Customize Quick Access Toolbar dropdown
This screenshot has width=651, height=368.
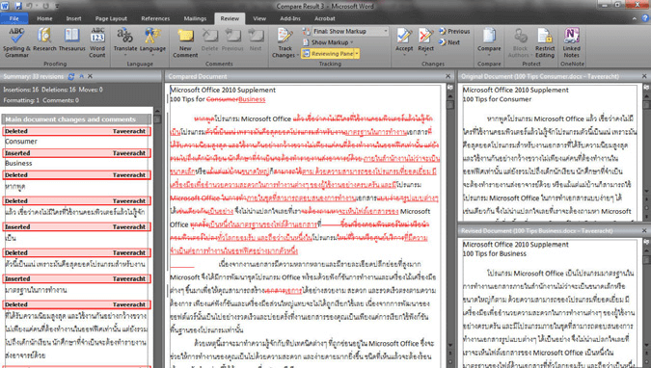click(x=57, y=6)
